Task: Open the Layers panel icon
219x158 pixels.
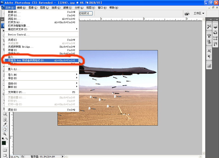Action: (x=215, y=27)
